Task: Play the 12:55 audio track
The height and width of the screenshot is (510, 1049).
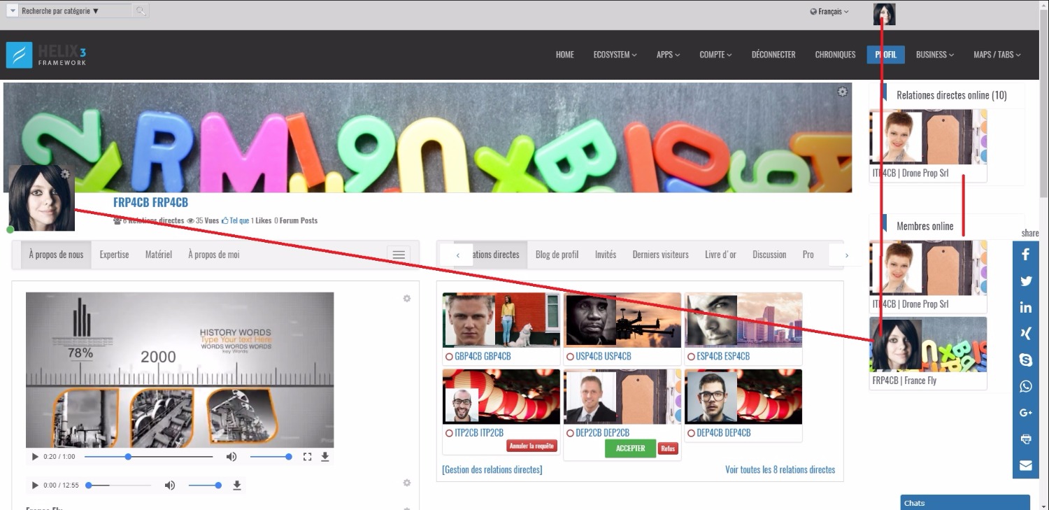Action: click(35, 486)
